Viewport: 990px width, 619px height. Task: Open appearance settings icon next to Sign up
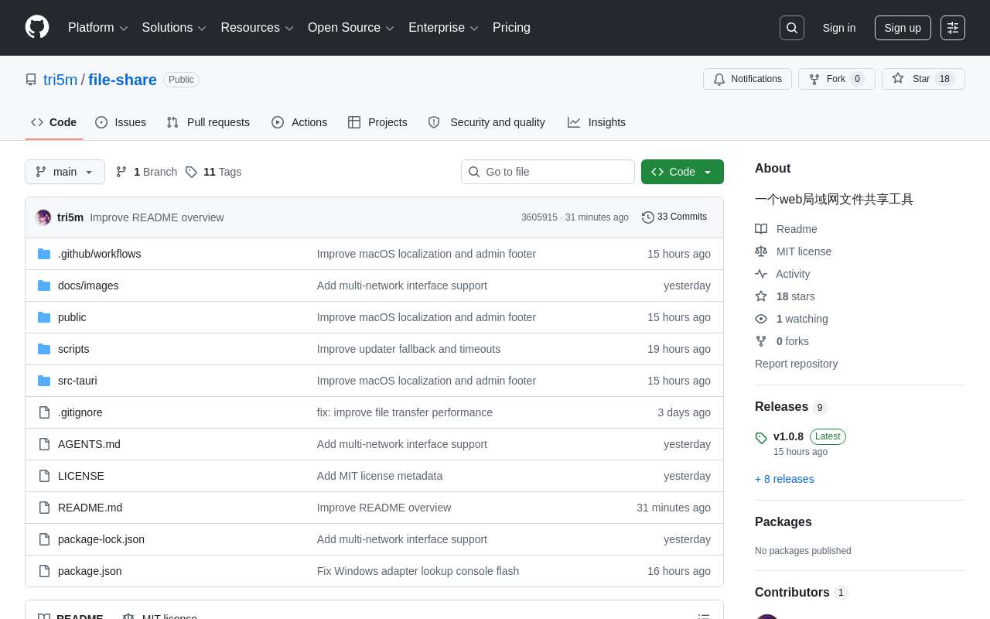point(953,28)
